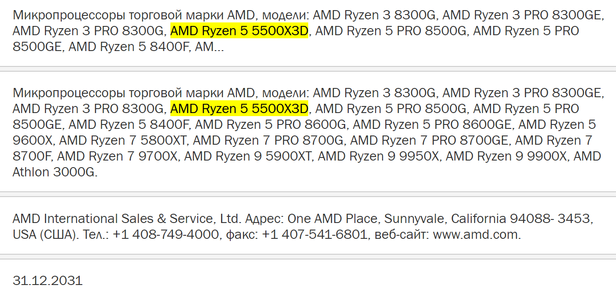Click highlighted Ryzen 5 5500X3D in truncated paragraph
The width and height of the screenshot is (616, 296).
click(x=239, y=31)
